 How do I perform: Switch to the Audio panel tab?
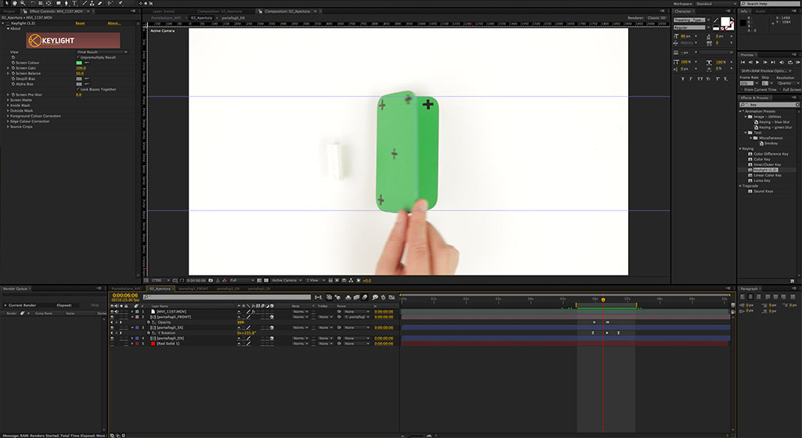tap(760, 11)
